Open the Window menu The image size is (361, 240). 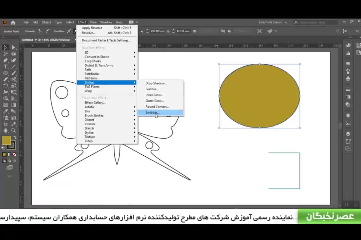pos(106,22)
